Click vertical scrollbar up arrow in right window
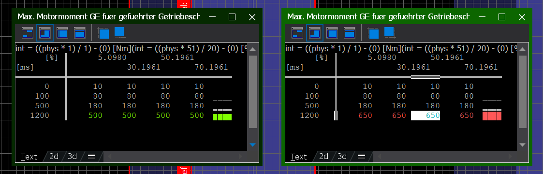The width and height of the screenshot is (543, 174). tap(523, 49)
